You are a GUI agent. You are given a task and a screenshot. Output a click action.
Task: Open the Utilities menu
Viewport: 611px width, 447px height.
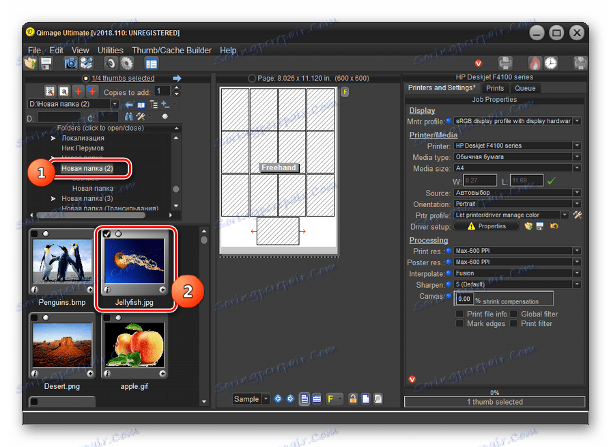[111, 51]
